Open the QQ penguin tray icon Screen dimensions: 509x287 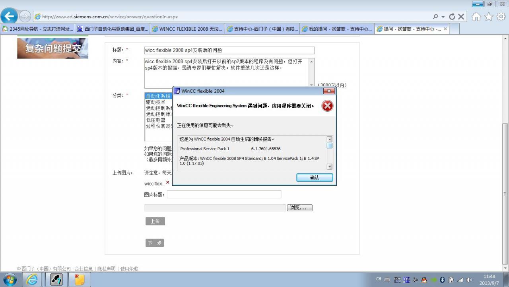pyautogui.click(x=424, y=280)
